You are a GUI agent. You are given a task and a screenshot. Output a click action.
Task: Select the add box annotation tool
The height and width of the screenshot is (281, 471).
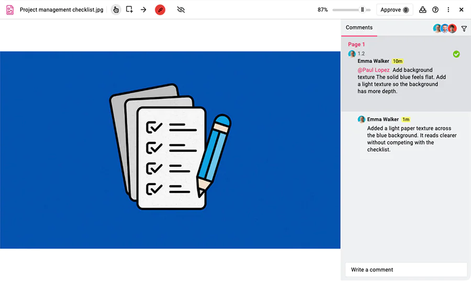click(x=129, y=9)
